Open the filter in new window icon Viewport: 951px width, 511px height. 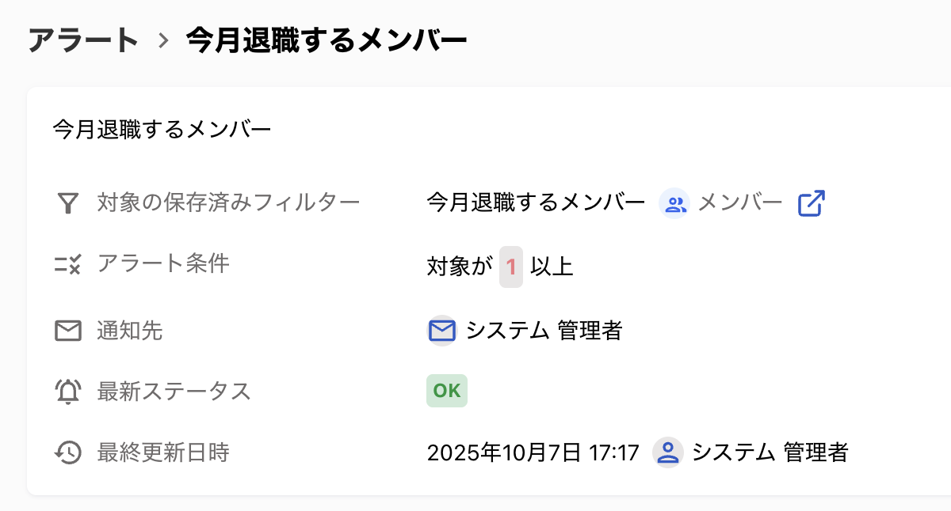[x=811, y=203]
